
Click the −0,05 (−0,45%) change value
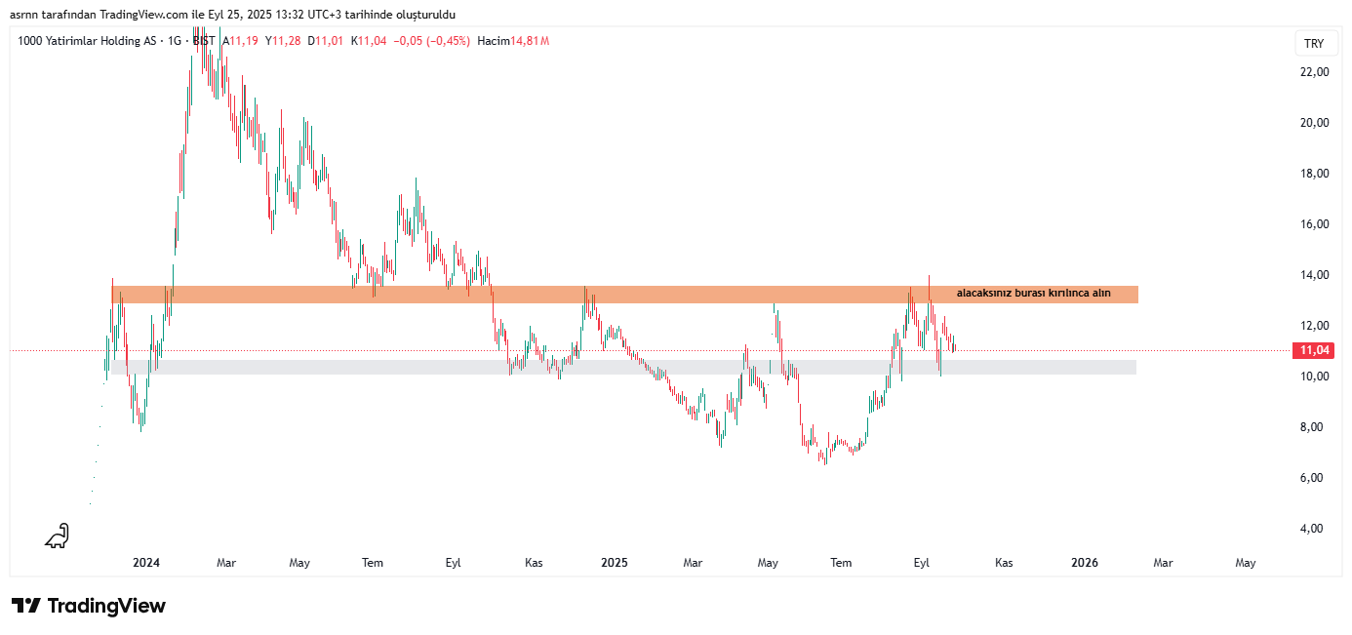(431, 41)
